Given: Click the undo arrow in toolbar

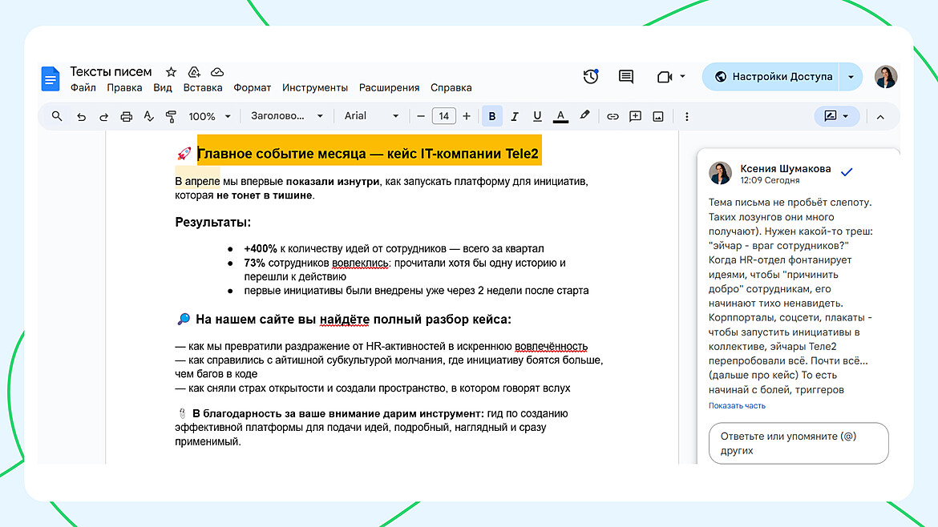Looking at the screenshot, I should (x=81, y=117).
